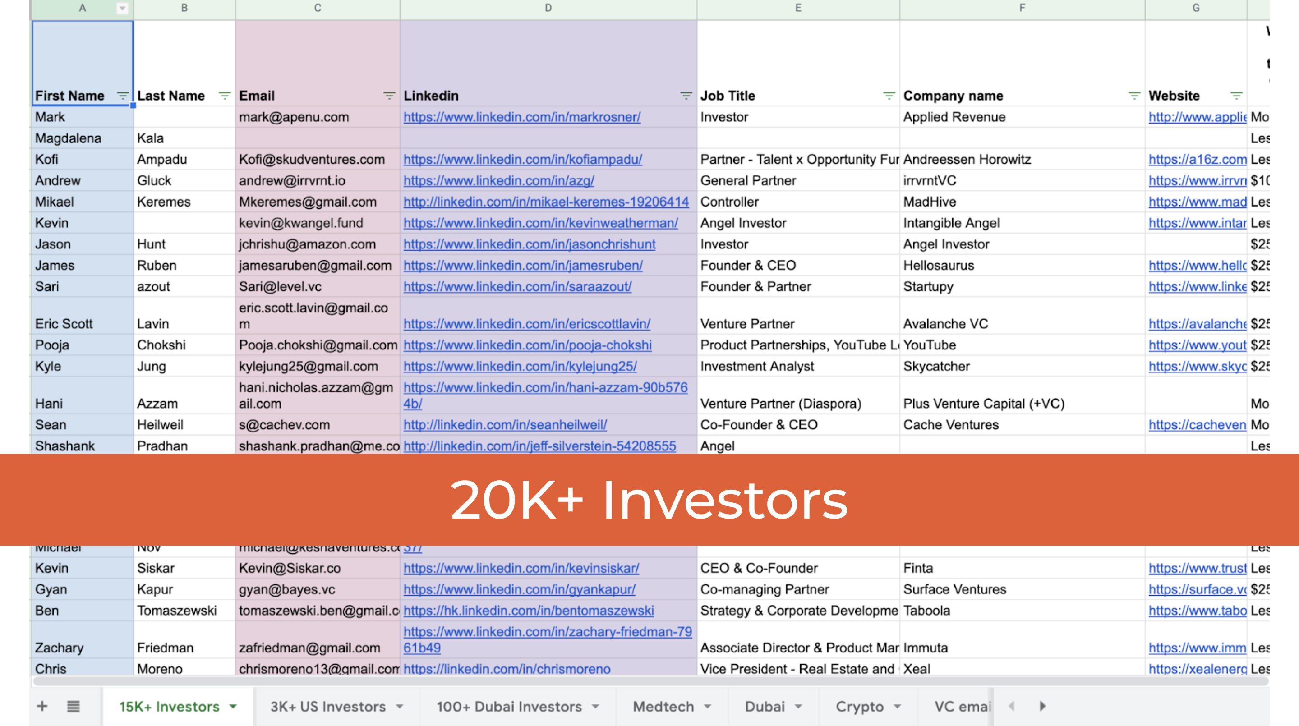This screenshot has height=726, width=1299.
Task: Click the horizontal scrollbar
Action: click(x=650, y=681)
